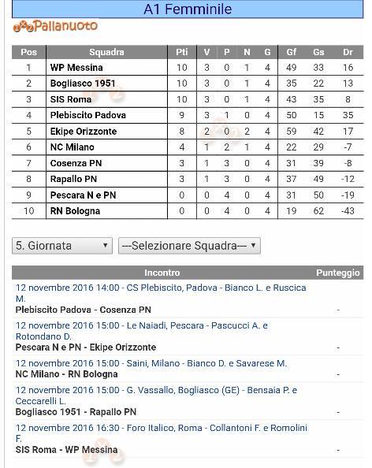This screenshot has height=468, width=372.
Task: Click the Giornata dropdown arrow
Action: pos(105,245)
